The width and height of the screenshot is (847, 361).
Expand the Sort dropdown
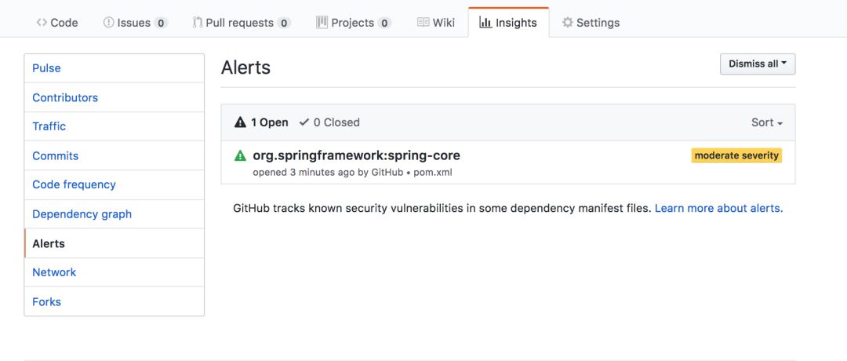[x=766, y=122]
